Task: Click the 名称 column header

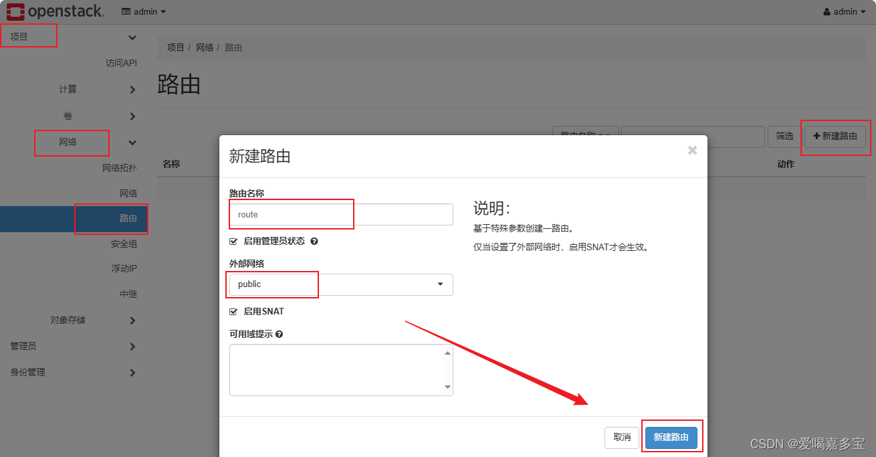Action: coord(171,164)
